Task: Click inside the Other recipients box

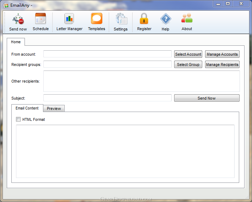Action: (141, 81)
